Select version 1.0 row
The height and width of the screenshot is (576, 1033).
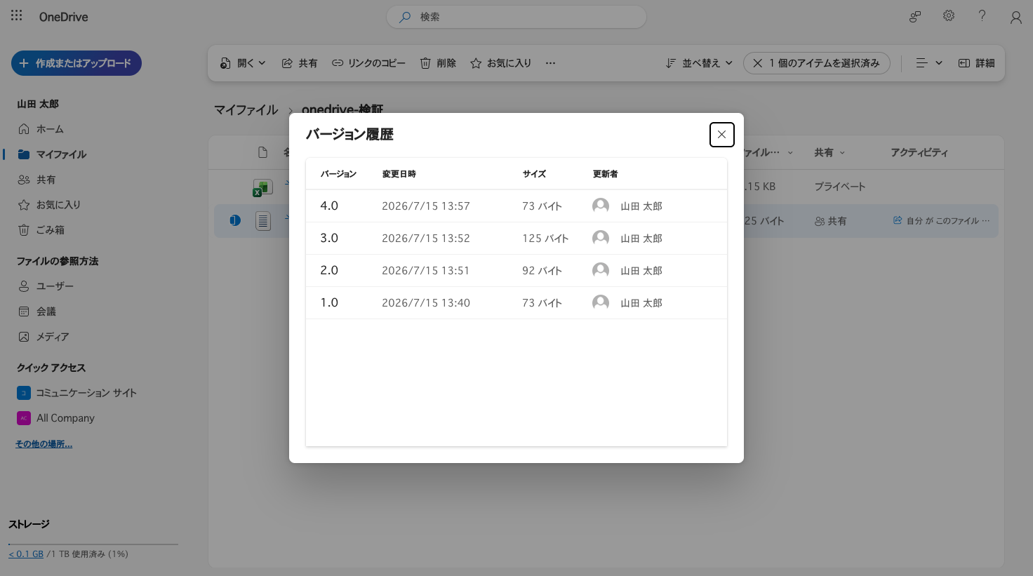point(516,302)
